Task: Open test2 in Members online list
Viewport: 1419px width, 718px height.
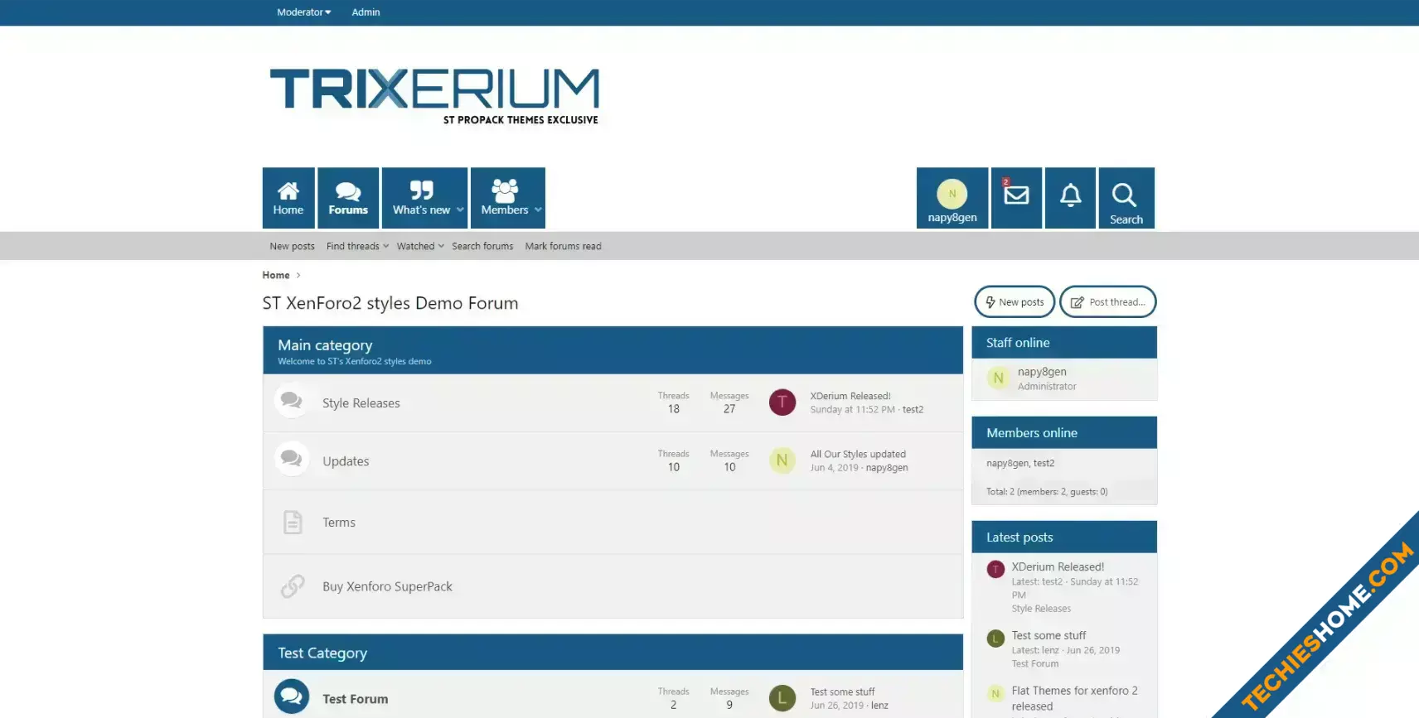Action: (x=1044, y=464)
